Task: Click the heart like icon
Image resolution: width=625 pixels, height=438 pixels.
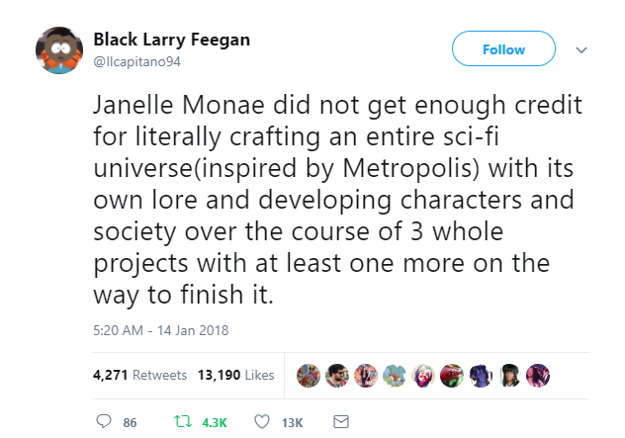Action: (x=262, y=422)
